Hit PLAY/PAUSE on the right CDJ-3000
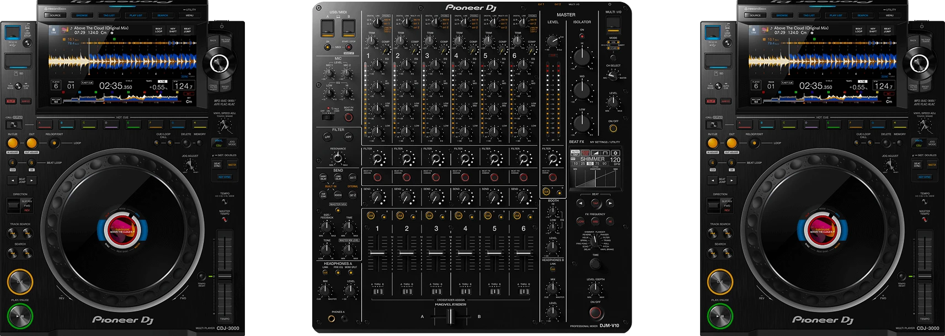 coord(720,316)
